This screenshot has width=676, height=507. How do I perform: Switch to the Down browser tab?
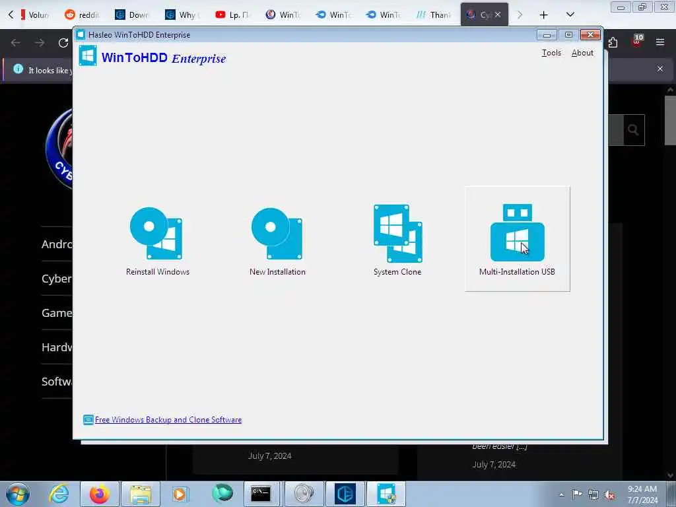(x=132, y=15)
